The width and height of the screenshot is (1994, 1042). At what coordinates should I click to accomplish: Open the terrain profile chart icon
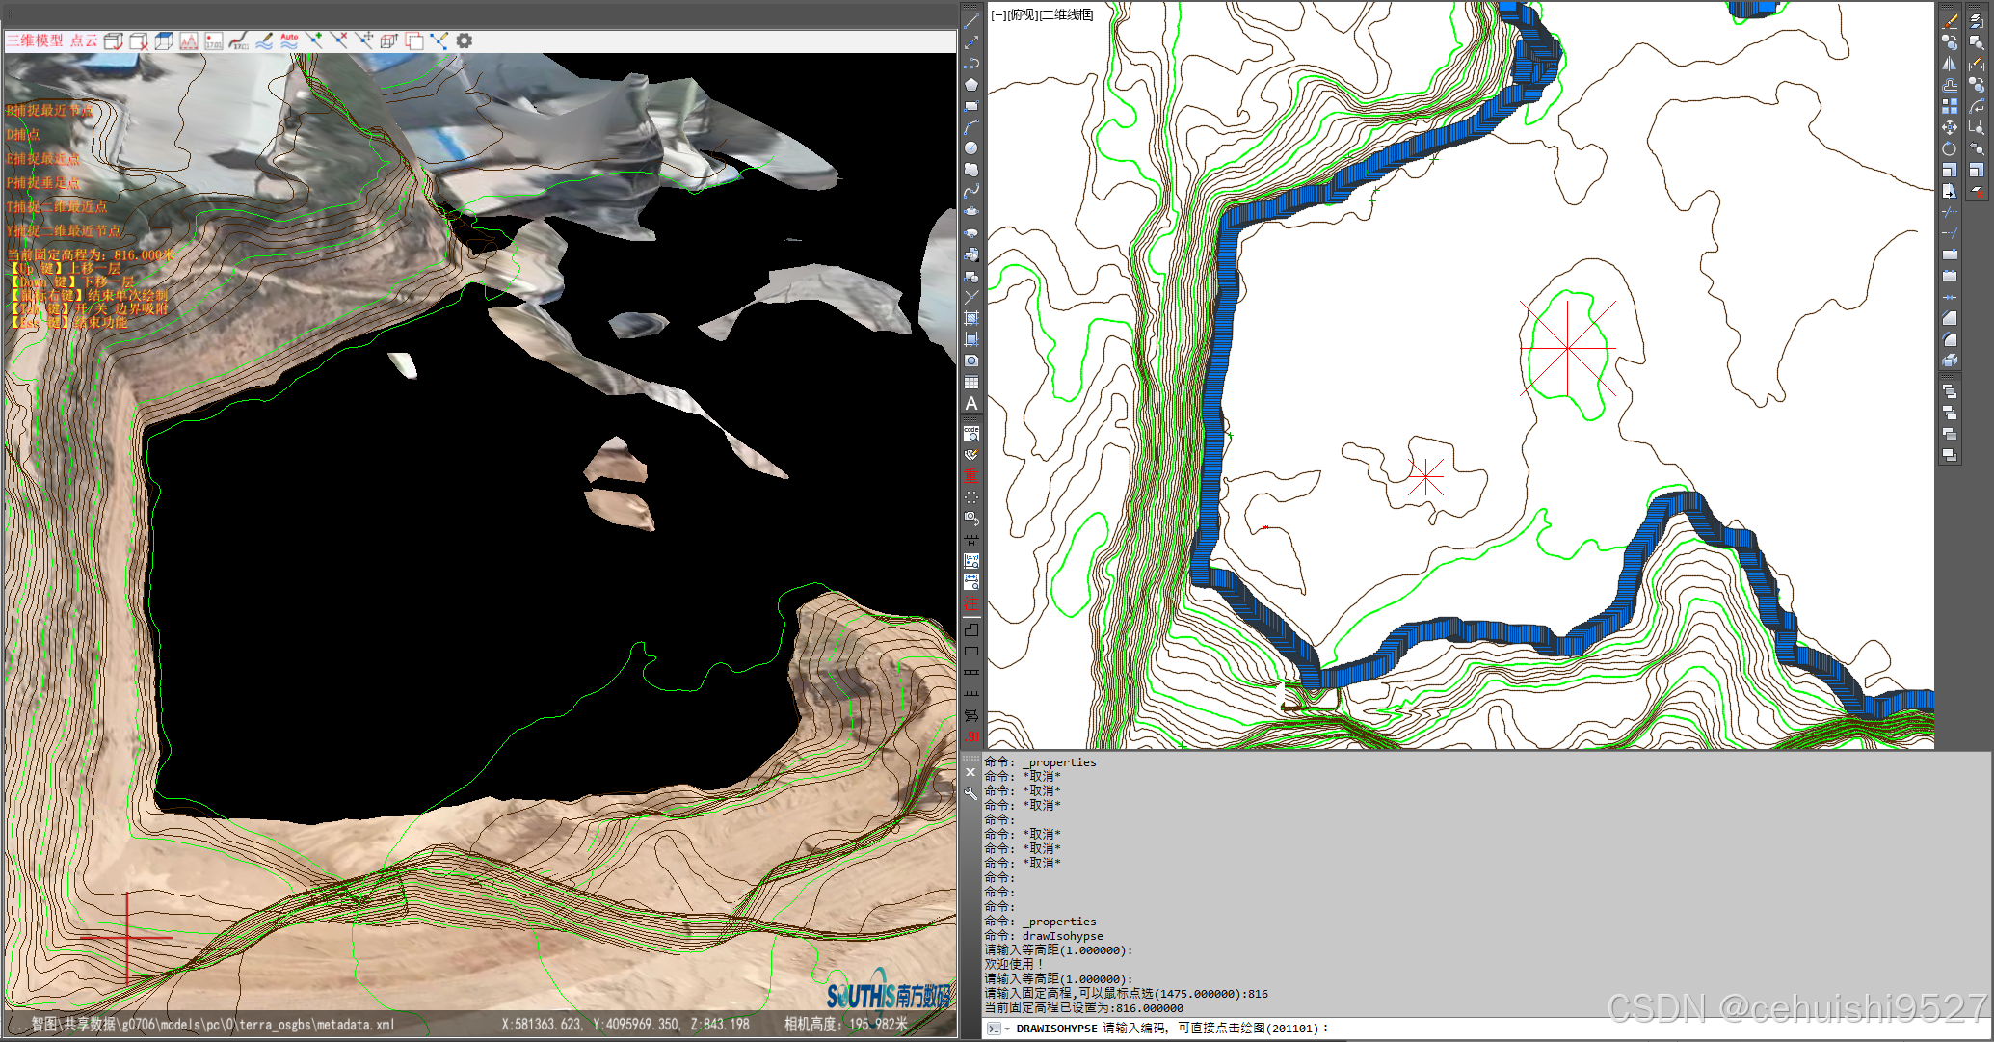coord(189,40)
